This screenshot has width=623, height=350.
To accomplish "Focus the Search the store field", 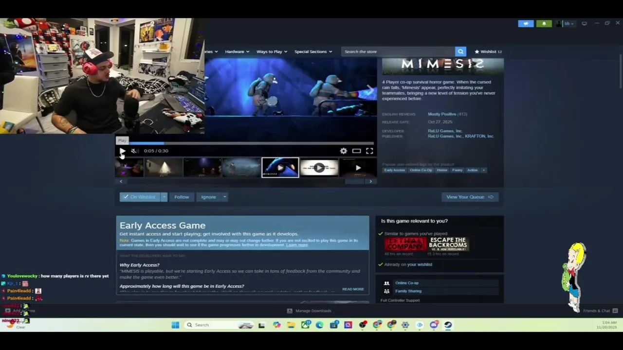I will tap(398, 52).
